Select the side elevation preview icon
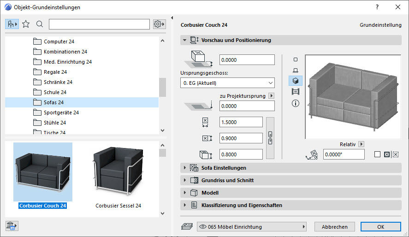The height and width of the screenshot is (237, 409). [x=296, y=71]
